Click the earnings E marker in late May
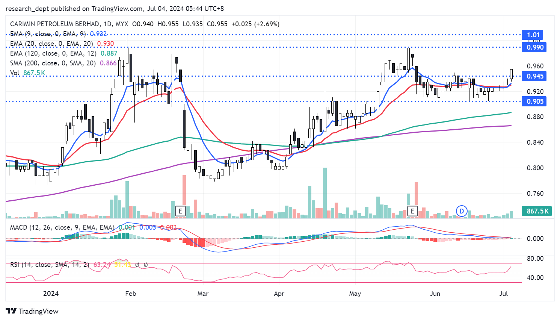This screenshot has width=560, height=321. coord(412,211)
